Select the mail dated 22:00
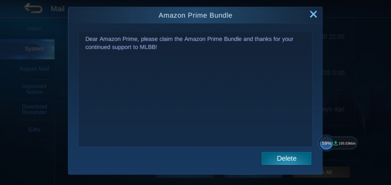 coord(339,37)
